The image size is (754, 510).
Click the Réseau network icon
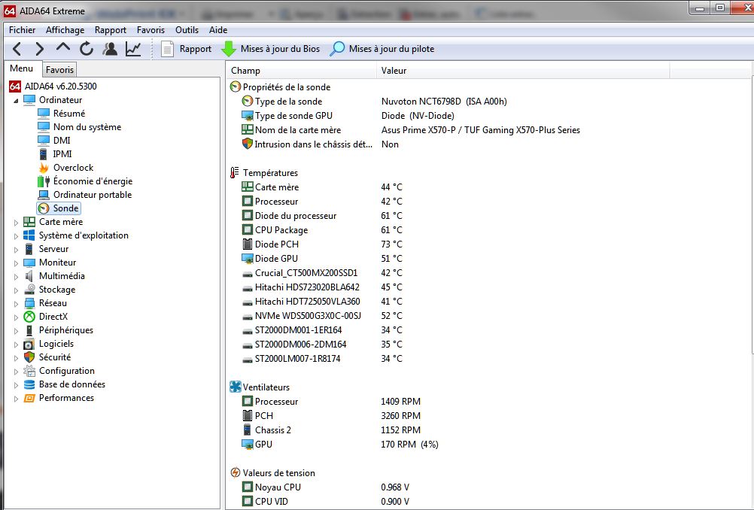point(29,303)
